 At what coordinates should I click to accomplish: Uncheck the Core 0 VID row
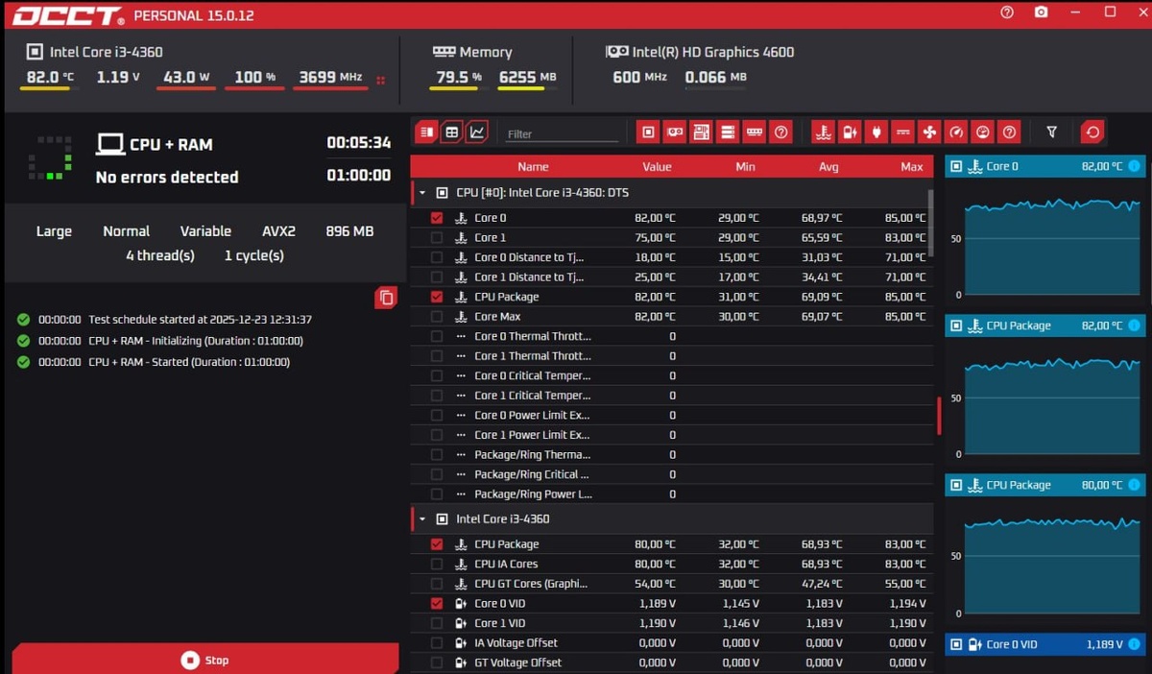pos(437,603)
